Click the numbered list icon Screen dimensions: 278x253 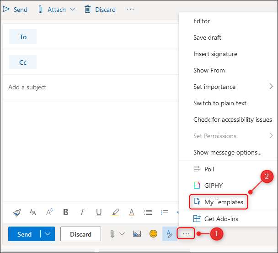click(x=165, y=212)
